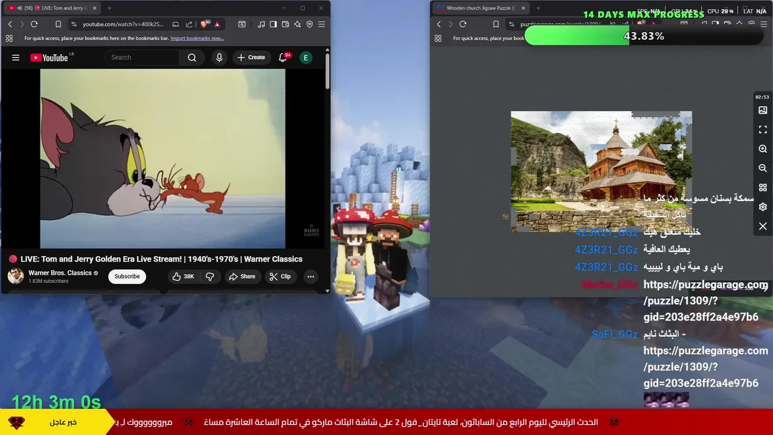Toggle the sidebar panel in YouTube window
The width and height of the screenshot is (773, 435).
(x=273, y=24)
